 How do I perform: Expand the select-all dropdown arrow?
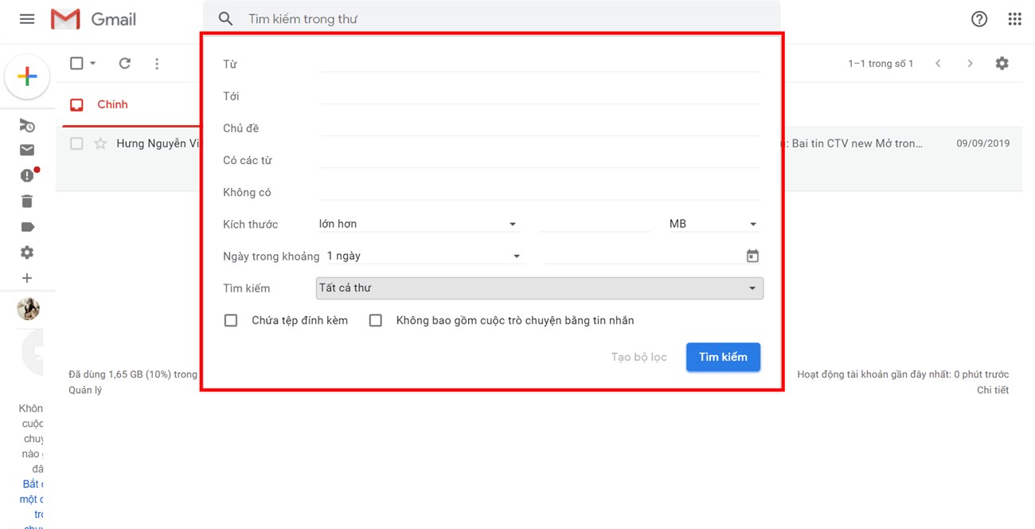click(92, 64)
